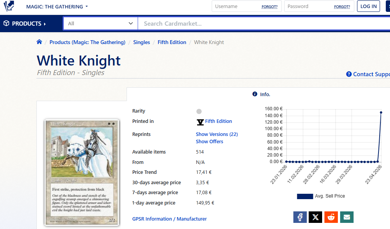Open the Singles breadcrumb link
390x229 pixels.
(x=142, y=42)
